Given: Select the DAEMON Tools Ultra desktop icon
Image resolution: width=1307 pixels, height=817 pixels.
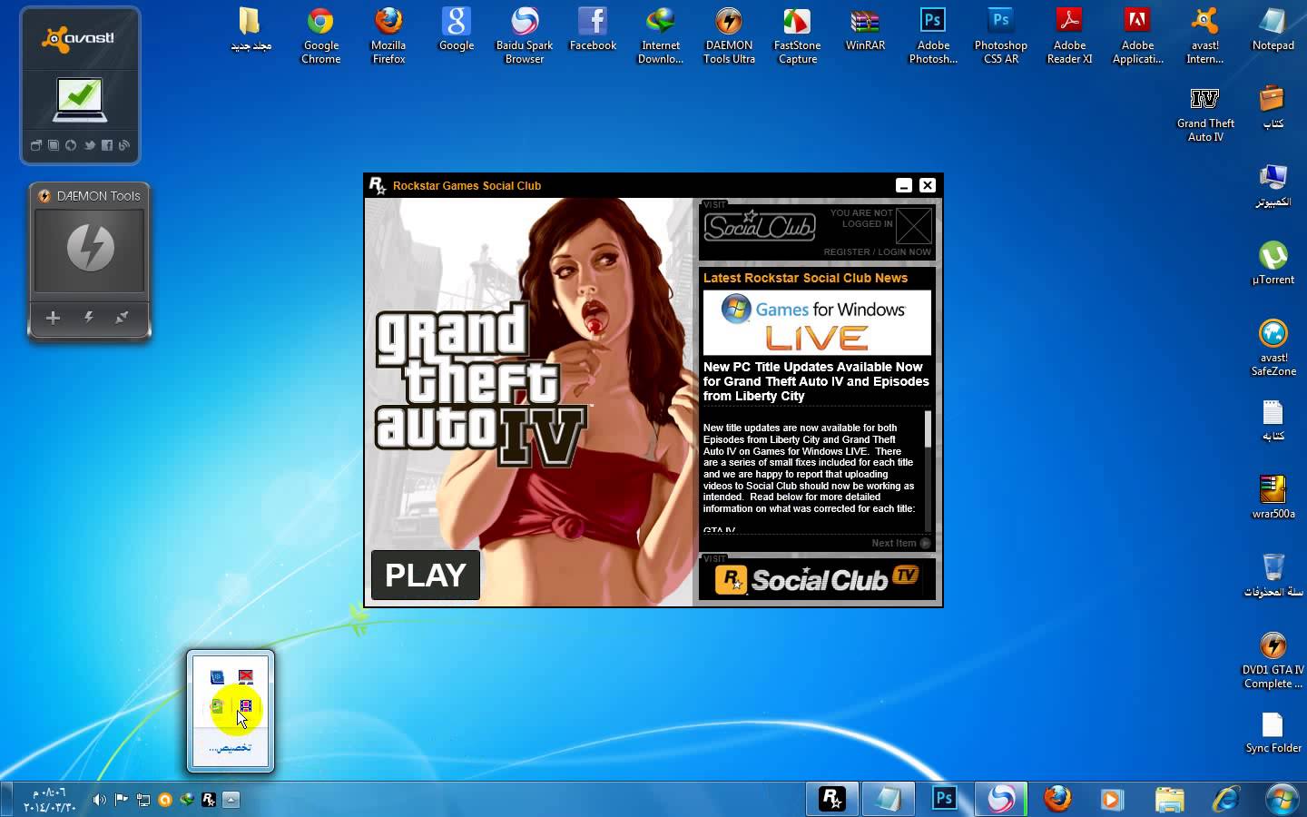Looking at the screenshot, I should [x=729, y=36].
